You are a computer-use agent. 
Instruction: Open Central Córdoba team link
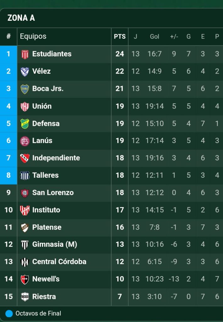59,262
